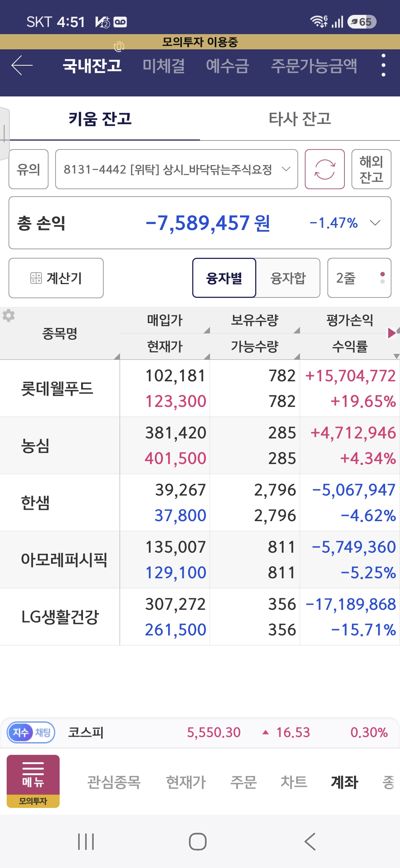Open Android recent apps icon

pos(86,841)
